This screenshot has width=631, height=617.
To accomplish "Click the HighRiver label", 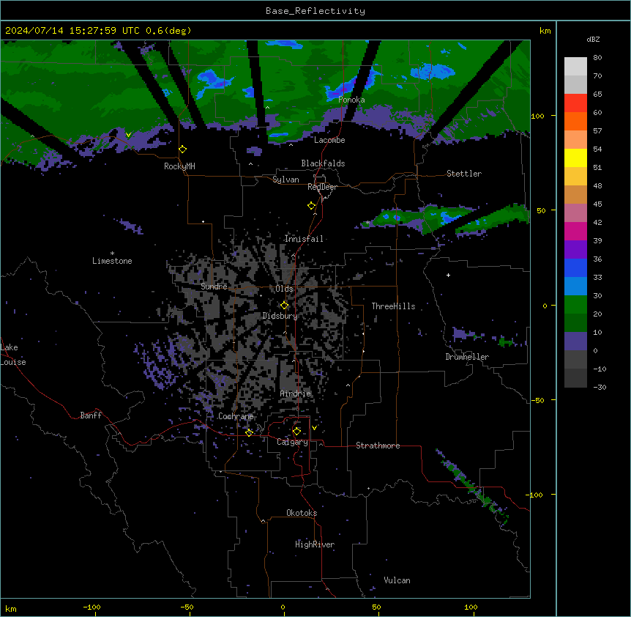I will 315,544.
